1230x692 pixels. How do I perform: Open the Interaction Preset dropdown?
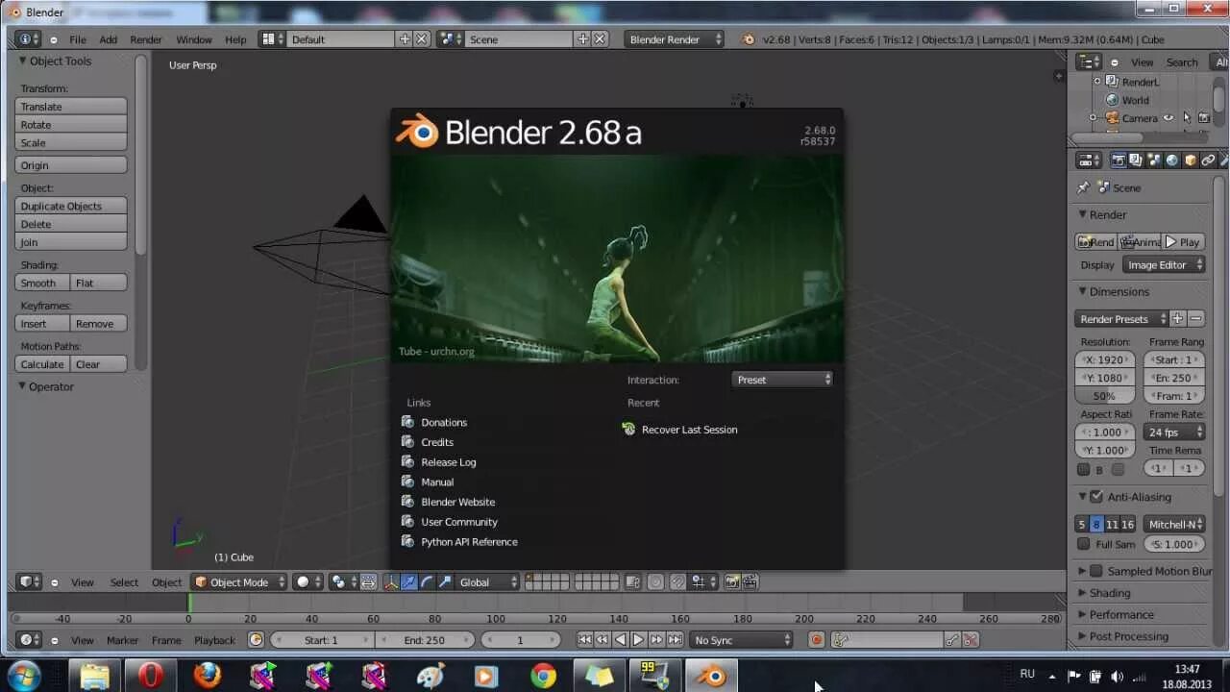(782, 380)
